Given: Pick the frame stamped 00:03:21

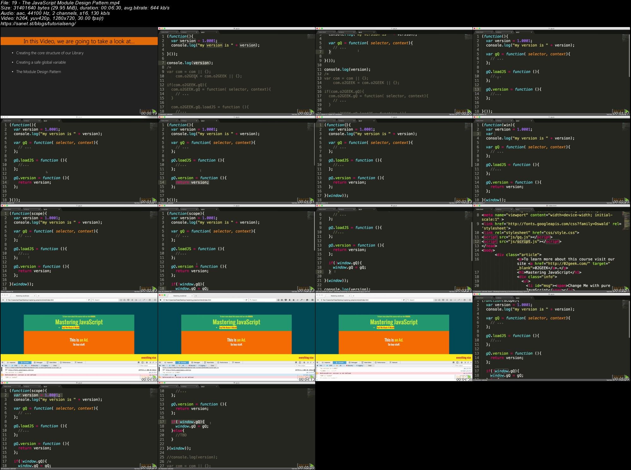Looking at the screenshot, I should pos(394,248).
